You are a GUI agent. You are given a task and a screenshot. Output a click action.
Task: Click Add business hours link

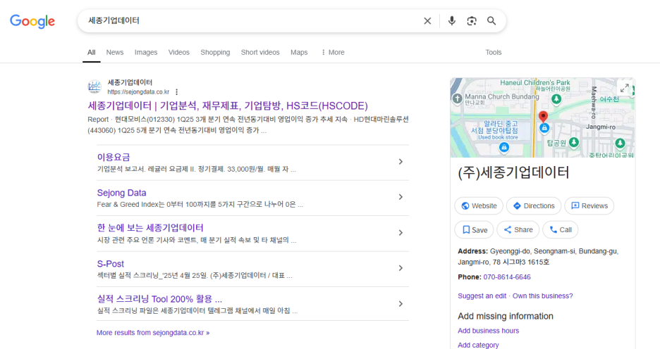coord(488,331)
